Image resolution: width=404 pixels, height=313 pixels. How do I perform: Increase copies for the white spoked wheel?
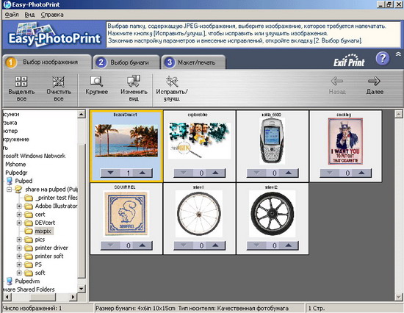[215, 245]
